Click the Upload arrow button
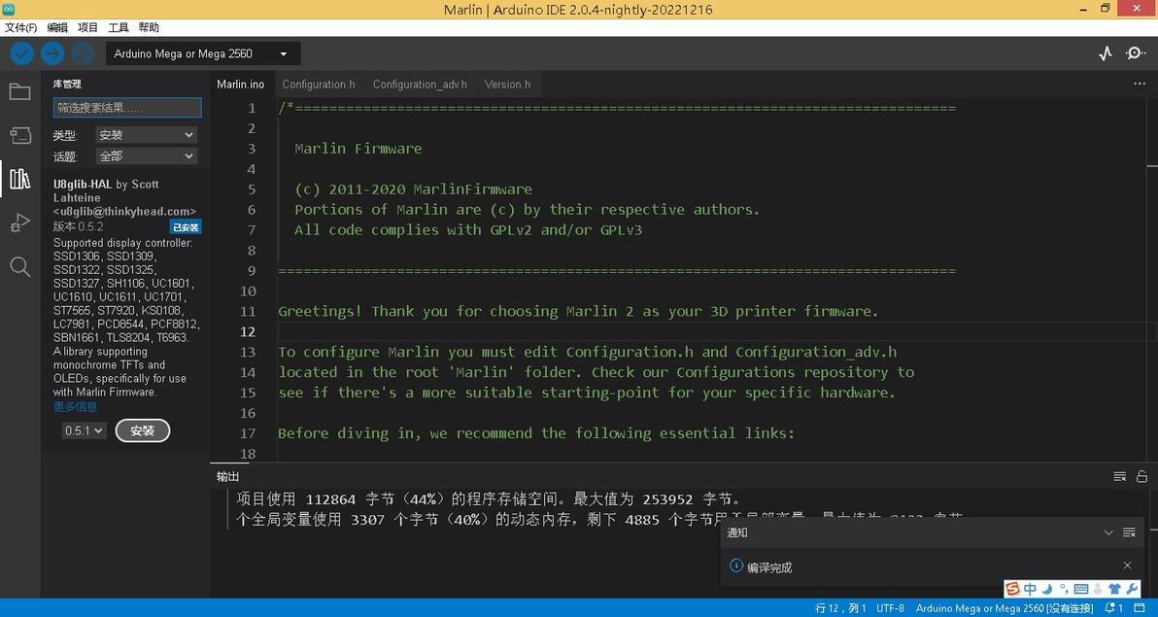The width and height of the screenshot is (1158, 617). click(x=51, y=53)
